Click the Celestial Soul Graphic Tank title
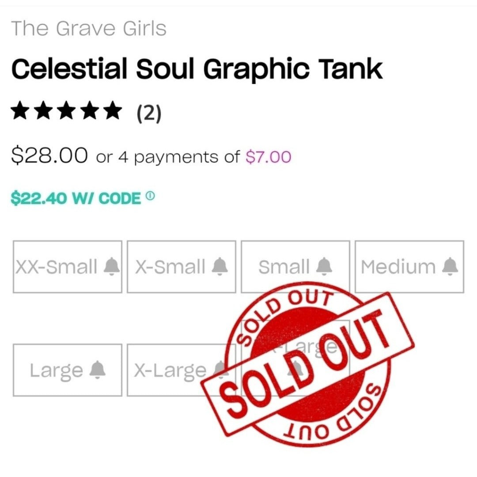477x477 pixels. [197, 69]
